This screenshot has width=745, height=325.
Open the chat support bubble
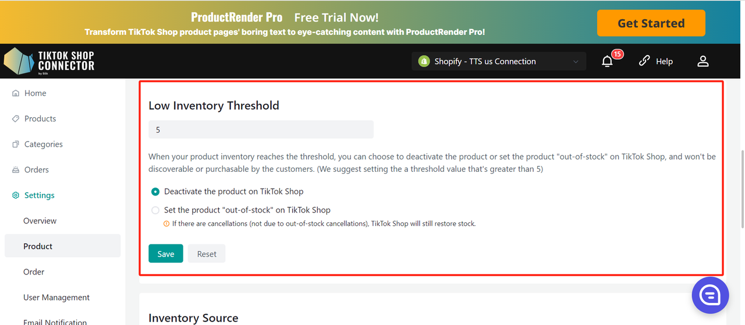coord(710,295)
